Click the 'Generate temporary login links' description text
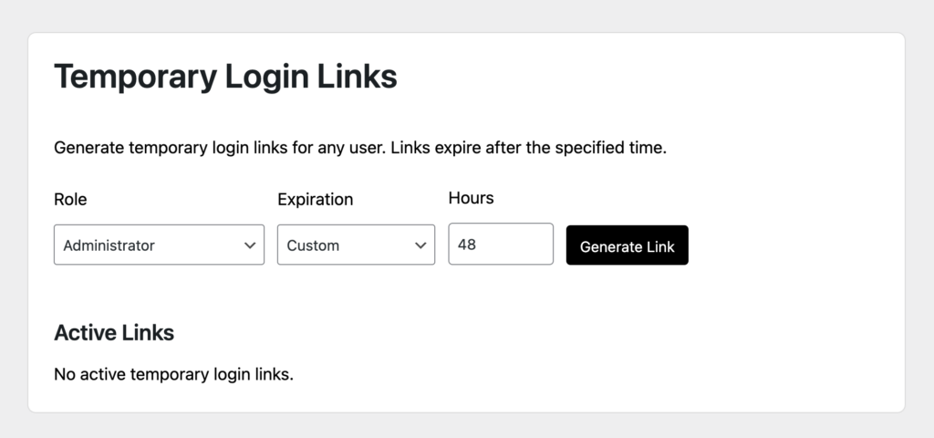This screenshot has width=934, height=438. (x=219, y=148)
